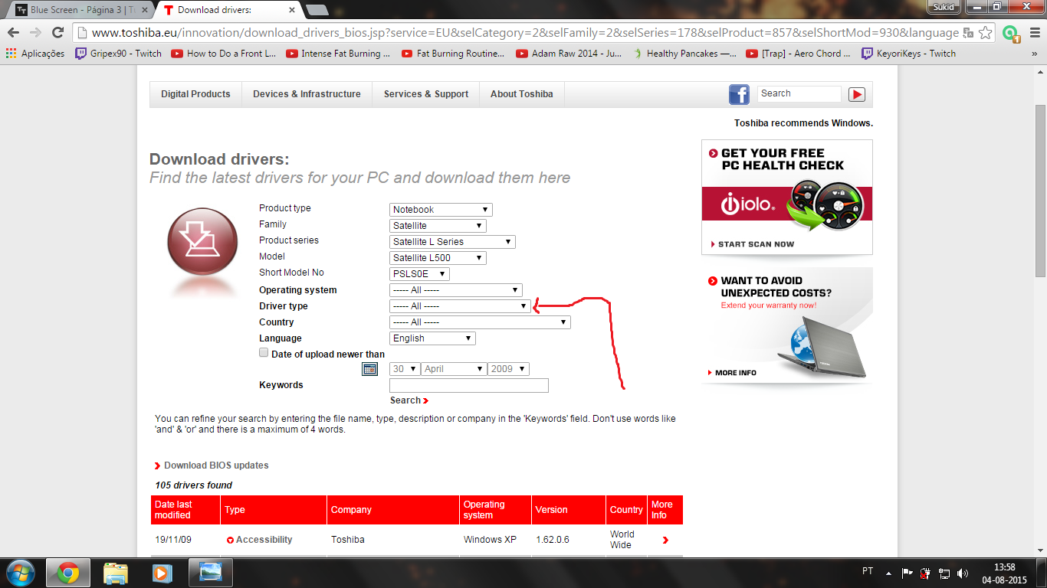The image size is (1047, 588).
Task: Click the volume speaker icon in tray
Action: click(x=963, y=573)
